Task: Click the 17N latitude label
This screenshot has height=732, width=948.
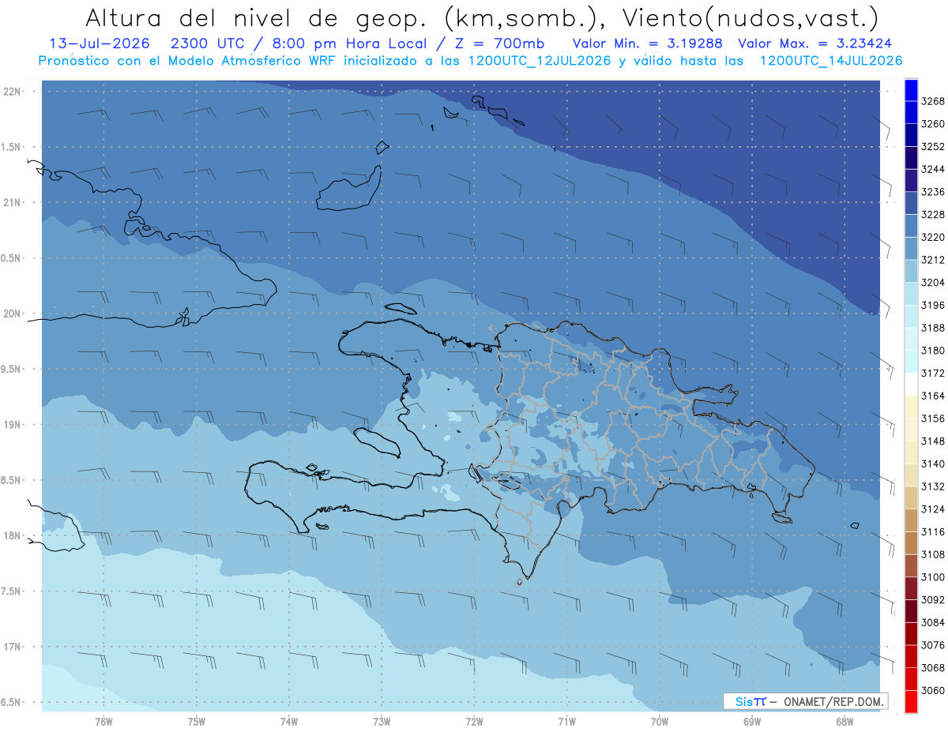Action: [11, 647]
